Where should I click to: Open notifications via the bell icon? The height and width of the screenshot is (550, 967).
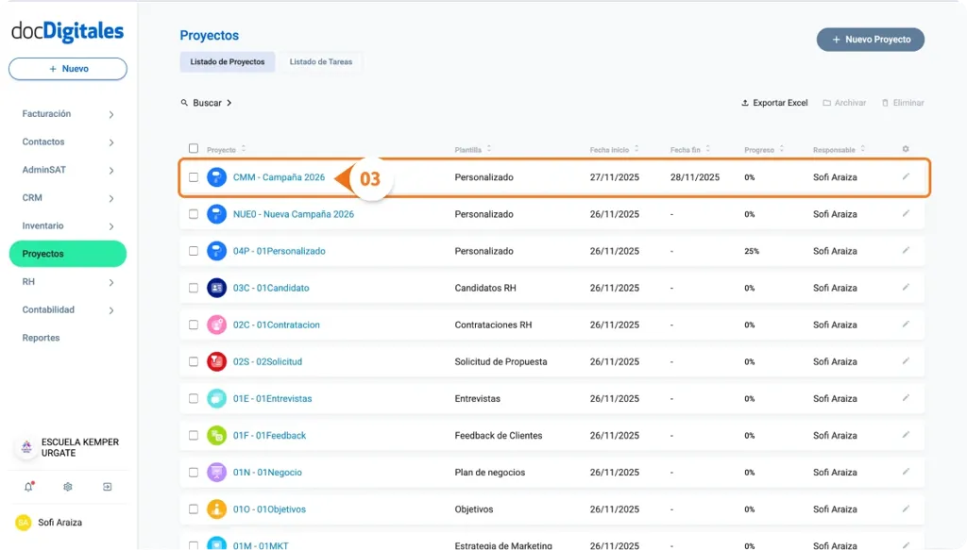pos(27,487)
